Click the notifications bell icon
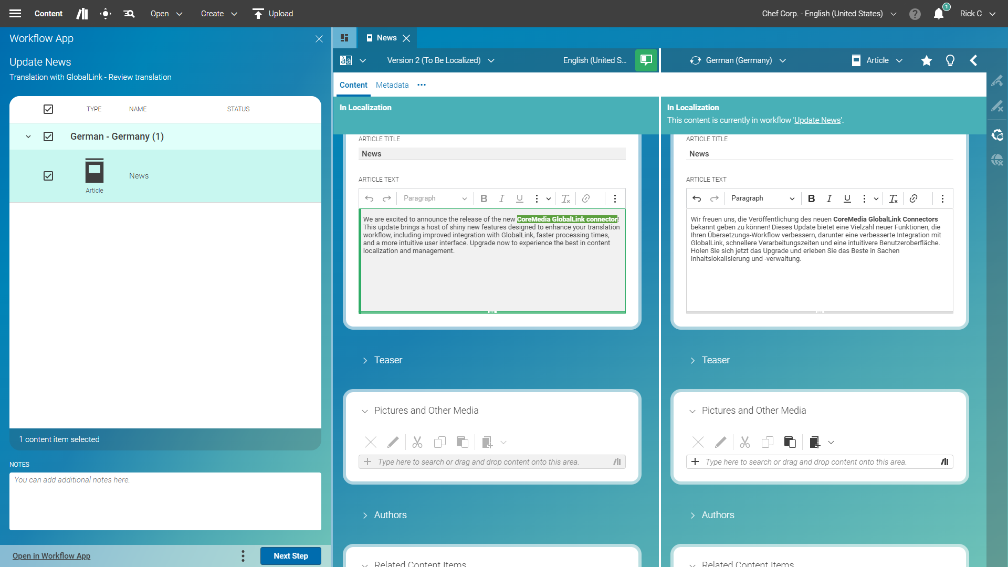This screenshot has height=567, width=1008. pos(938,14)
